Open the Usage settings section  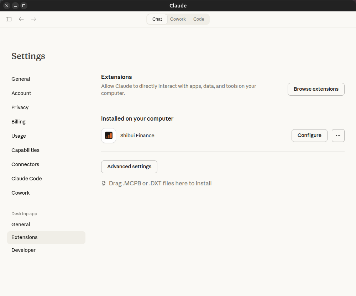[19, 136]
